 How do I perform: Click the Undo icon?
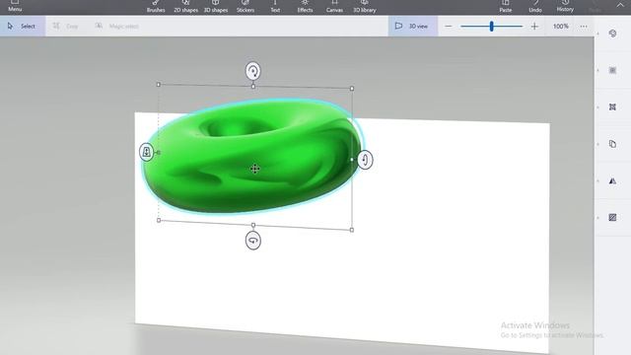tap(535, 7)
